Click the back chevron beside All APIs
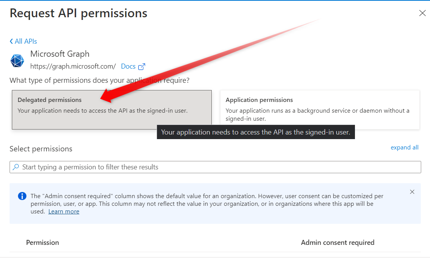Image resolution: width=430 pixels, height=274 pixels. point(11,41)
